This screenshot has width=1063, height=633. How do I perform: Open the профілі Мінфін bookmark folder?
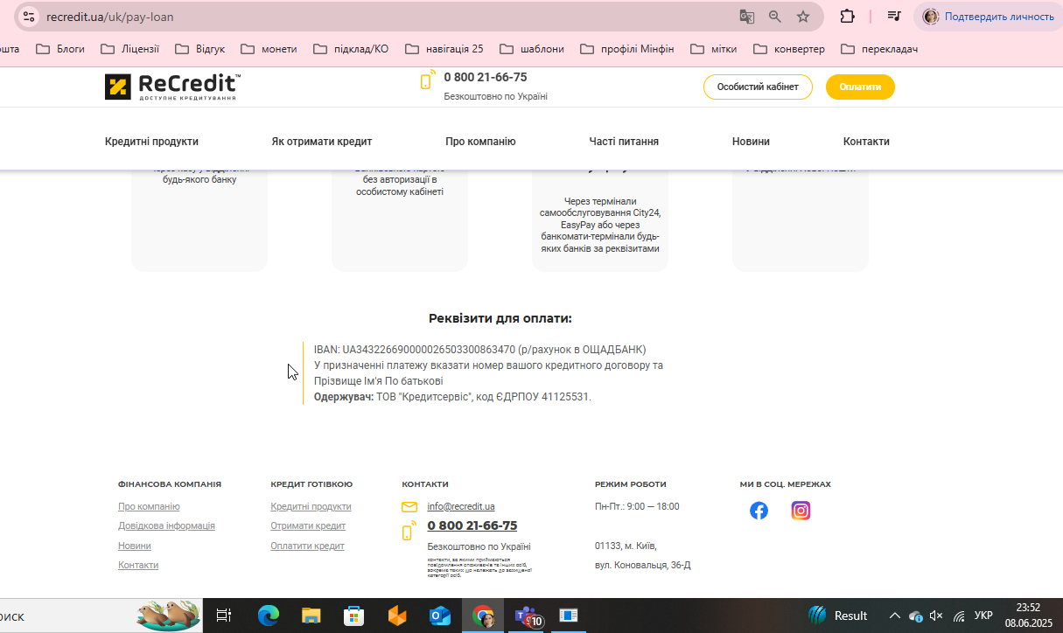[627, 49]
